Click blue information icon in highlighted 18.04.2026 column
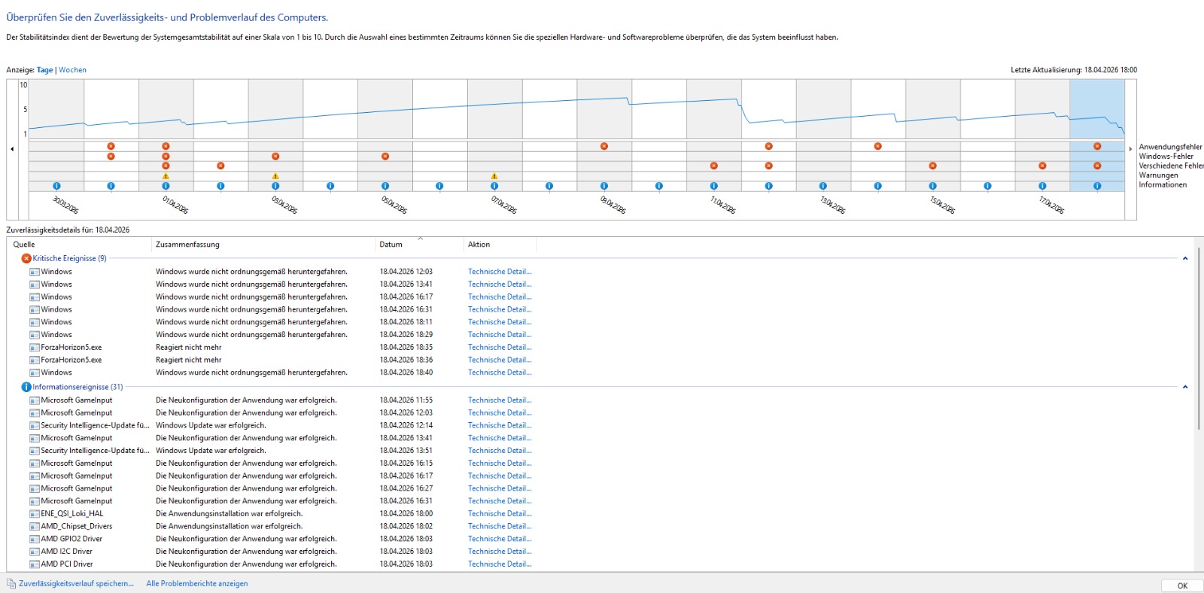The image size is (1204, 593). click(1097, 186)
